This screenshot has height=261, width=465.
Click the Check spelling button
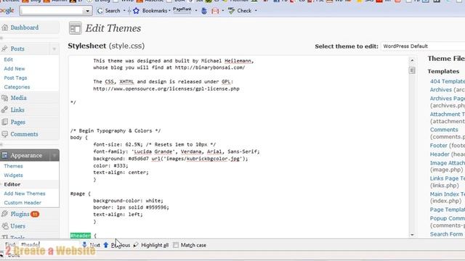coord(240,11)
